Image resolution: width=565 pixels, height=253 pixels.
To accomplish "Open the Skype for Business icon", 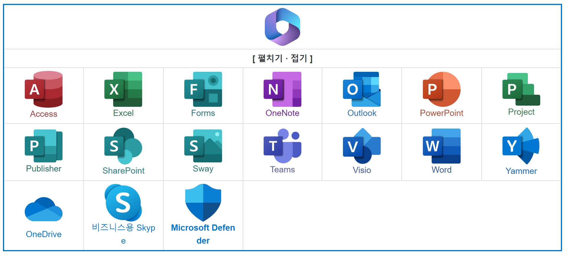I will tap(123, 203).
